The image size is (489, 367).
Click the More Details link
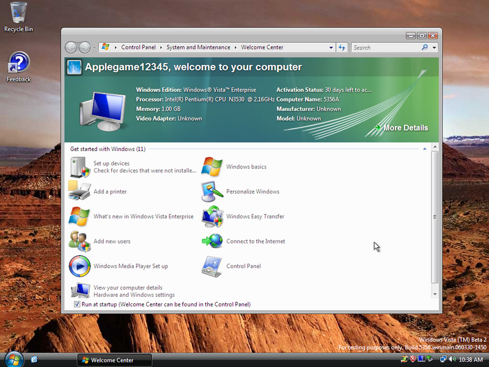point(405,128)
